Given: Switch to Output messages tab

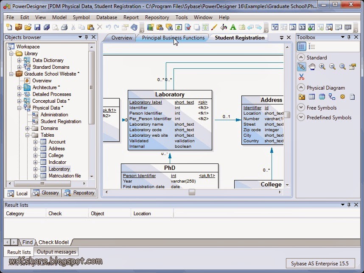Looking at the screenshot, I should [x=56, y=252].
